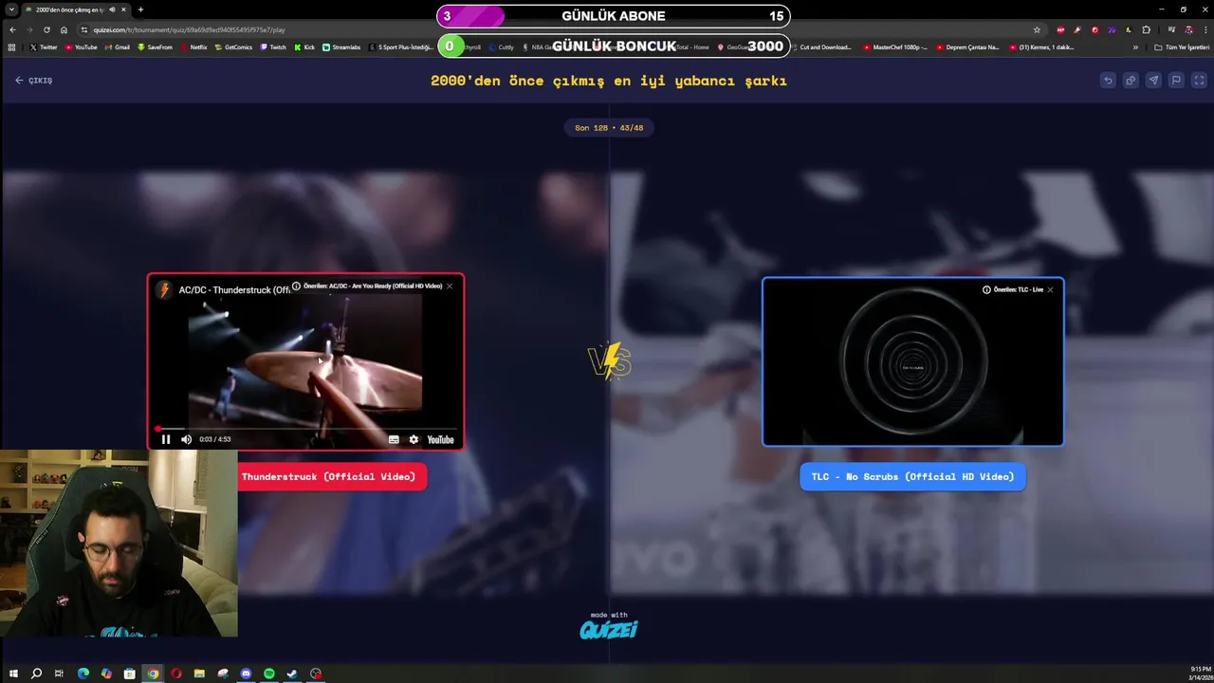Click the browser profile avatar icon
The height and width of the screenshot is (683, 1214).
click(x=1188, y=29)
